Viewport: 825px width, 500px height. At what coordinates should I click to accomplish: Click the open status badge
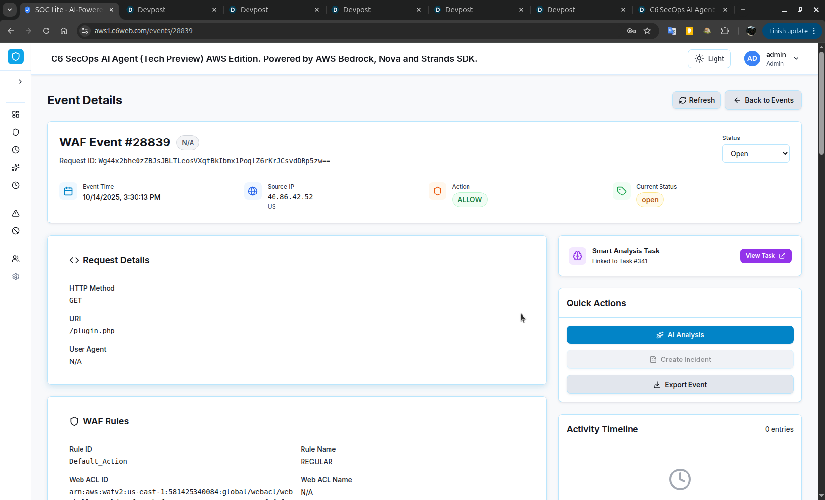pyautogui.click(x=650, y=200)
